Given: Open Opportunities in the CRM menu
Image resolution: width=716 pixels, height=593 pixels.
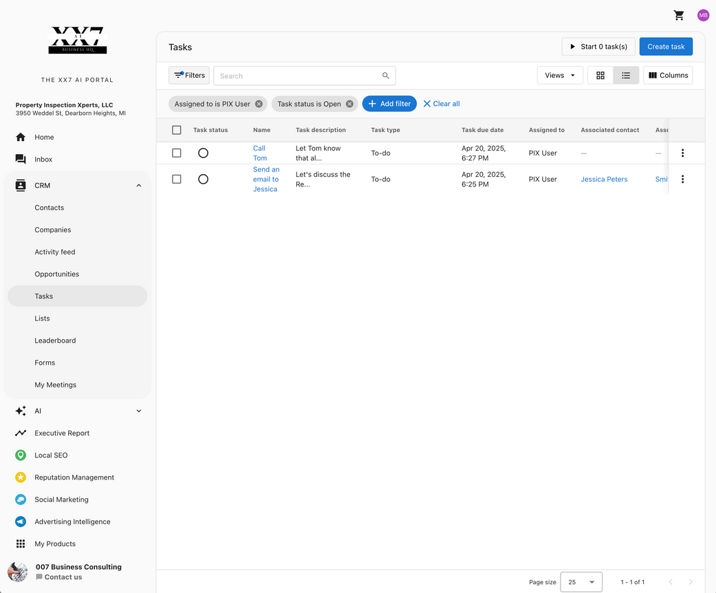Looking at the screenshot, I should [x=56, y=274].
